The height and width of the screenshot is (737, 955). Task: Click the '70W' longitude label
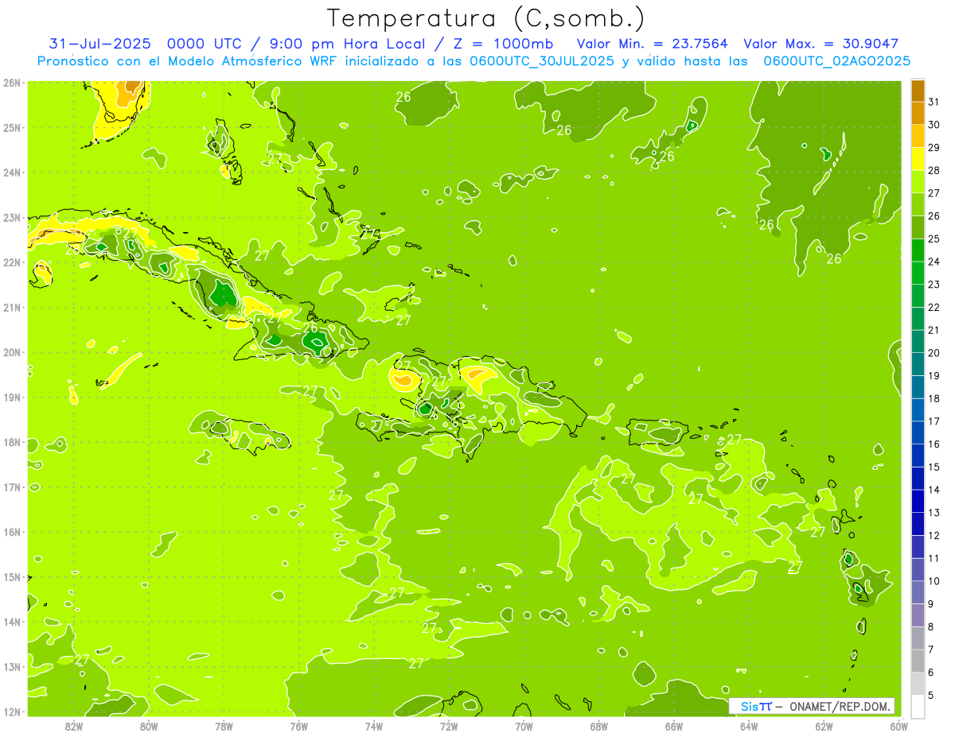[x=524, y=726]
